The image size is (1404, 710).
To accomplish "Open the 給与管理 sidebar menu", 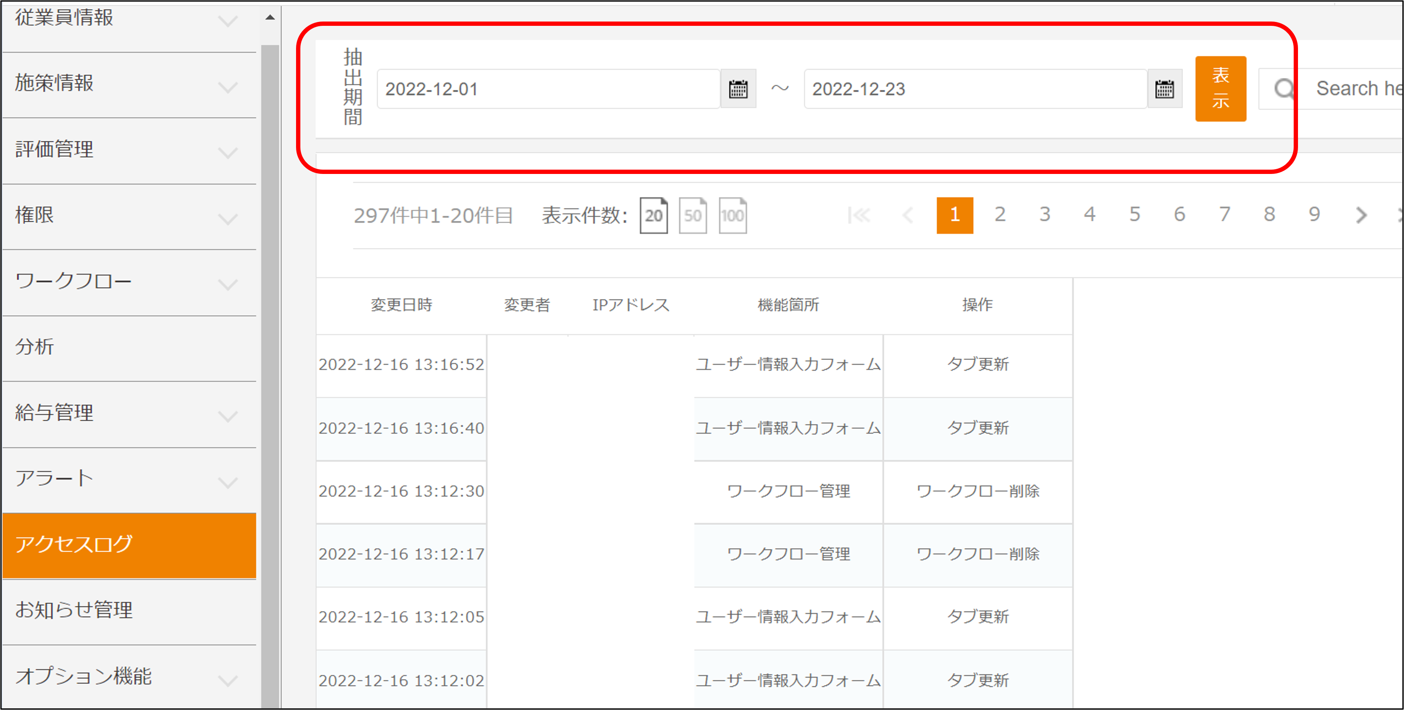I will [129, 415].
